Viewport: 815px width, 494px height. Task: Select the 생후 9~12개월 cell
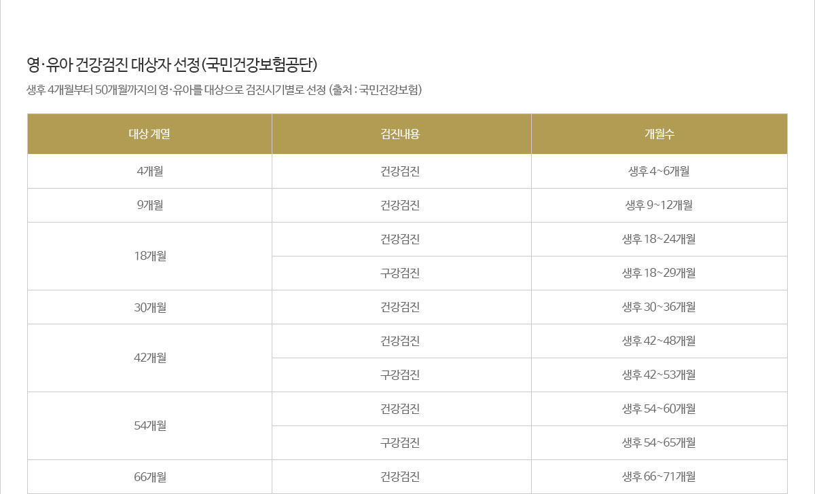click(659, 205)
